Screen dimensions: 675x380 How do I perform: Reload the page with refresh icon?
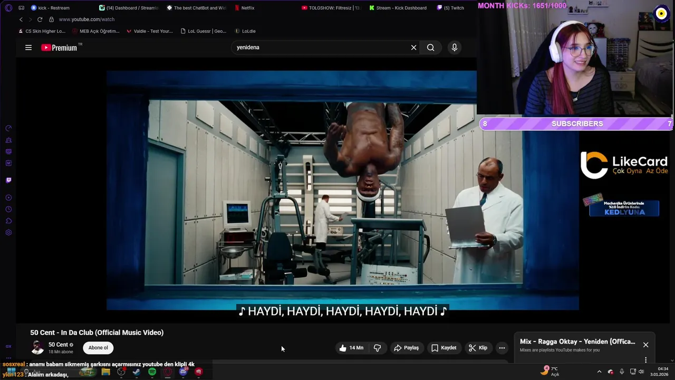coord(40,20)
